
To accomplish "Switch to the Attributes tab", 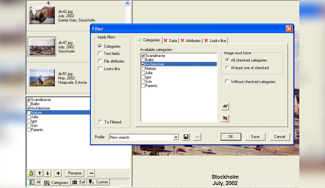I will [x=191, y=40].
